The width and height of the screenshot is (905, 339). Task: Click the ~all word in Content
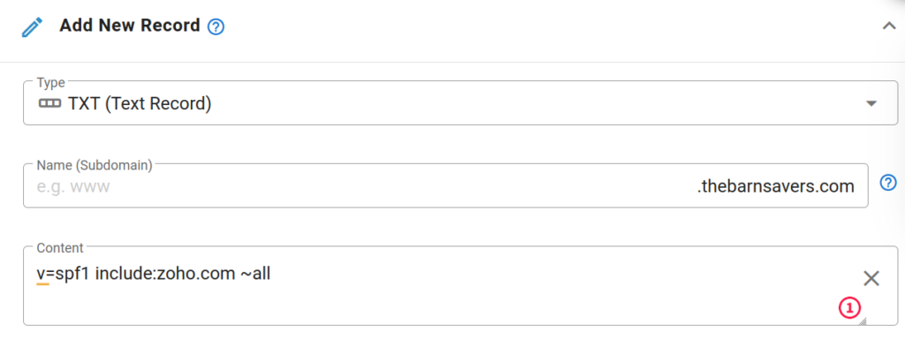point(255,274)
